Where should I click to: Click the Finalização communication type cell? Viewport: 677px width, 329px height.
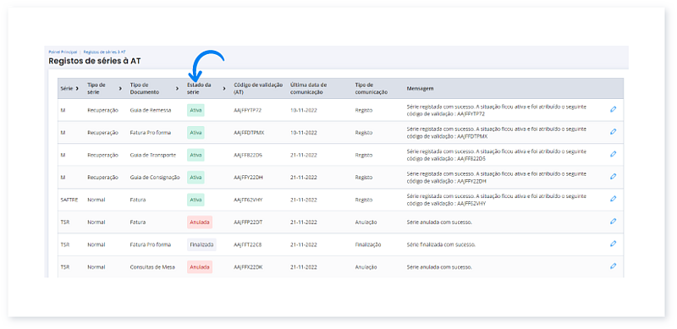[x=368, y=244]
